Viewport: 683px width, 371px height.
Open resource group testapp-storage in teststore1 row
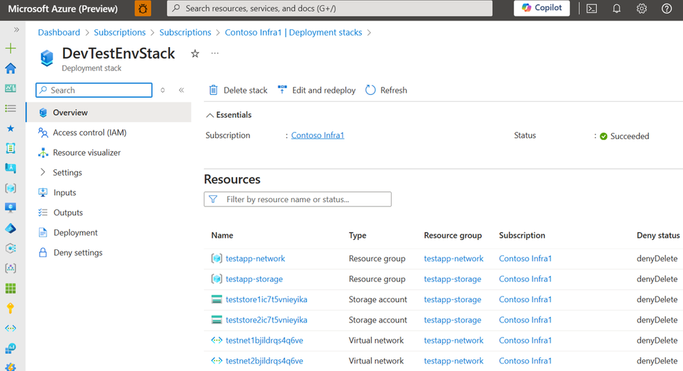click(453, 299)
